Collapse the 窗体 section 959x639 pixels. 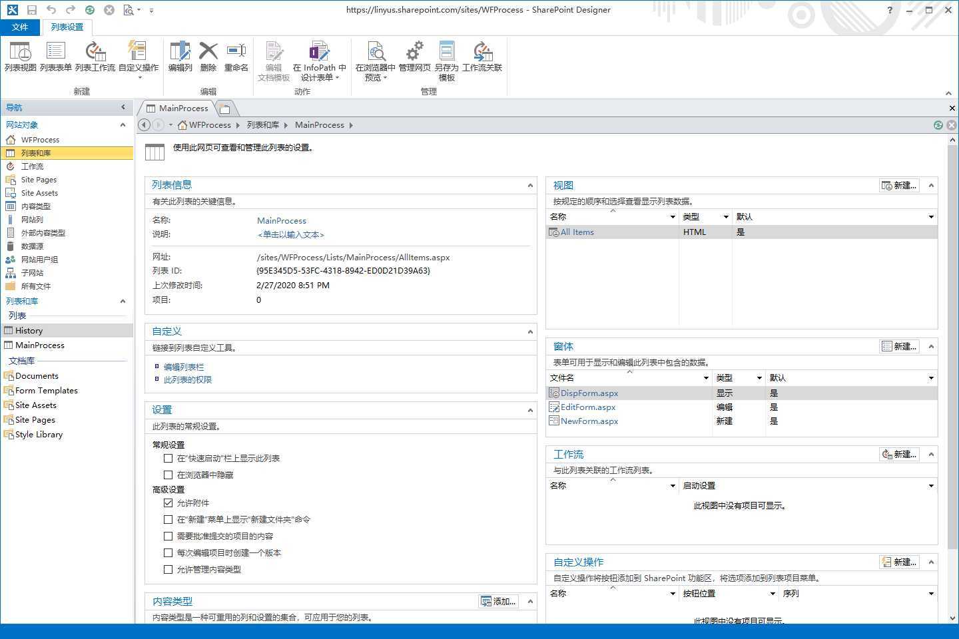click(x=931, y=347)
